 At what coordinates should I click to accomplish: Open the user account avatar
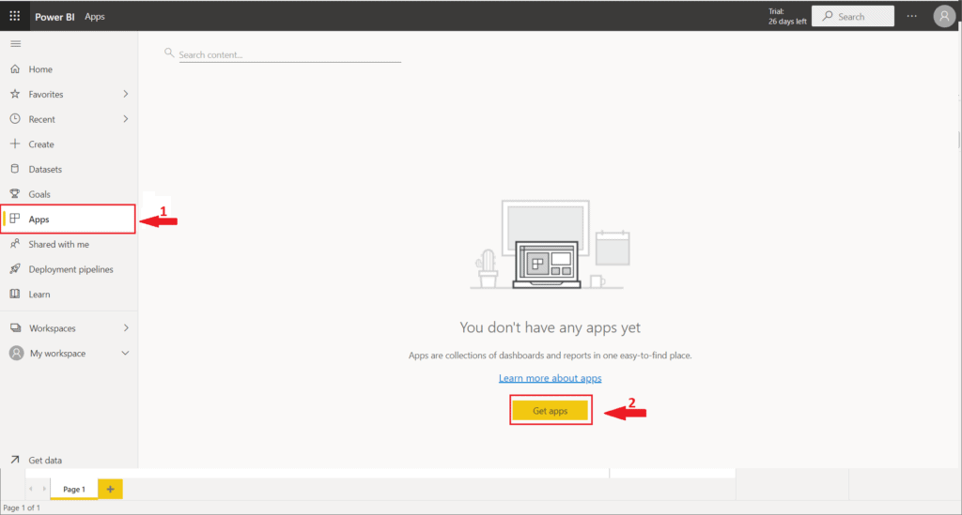pos(944,16)
